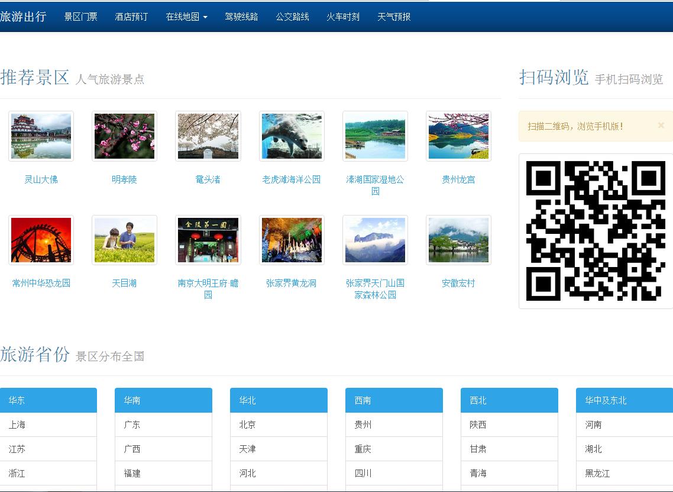673x492 pixels.
Task: Click the 常州中华恐龙园 text link
Action: click(41, 283)
